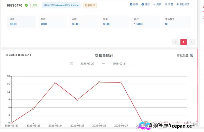Click x-axis label 2026-03-26

[x=99, y=126]
